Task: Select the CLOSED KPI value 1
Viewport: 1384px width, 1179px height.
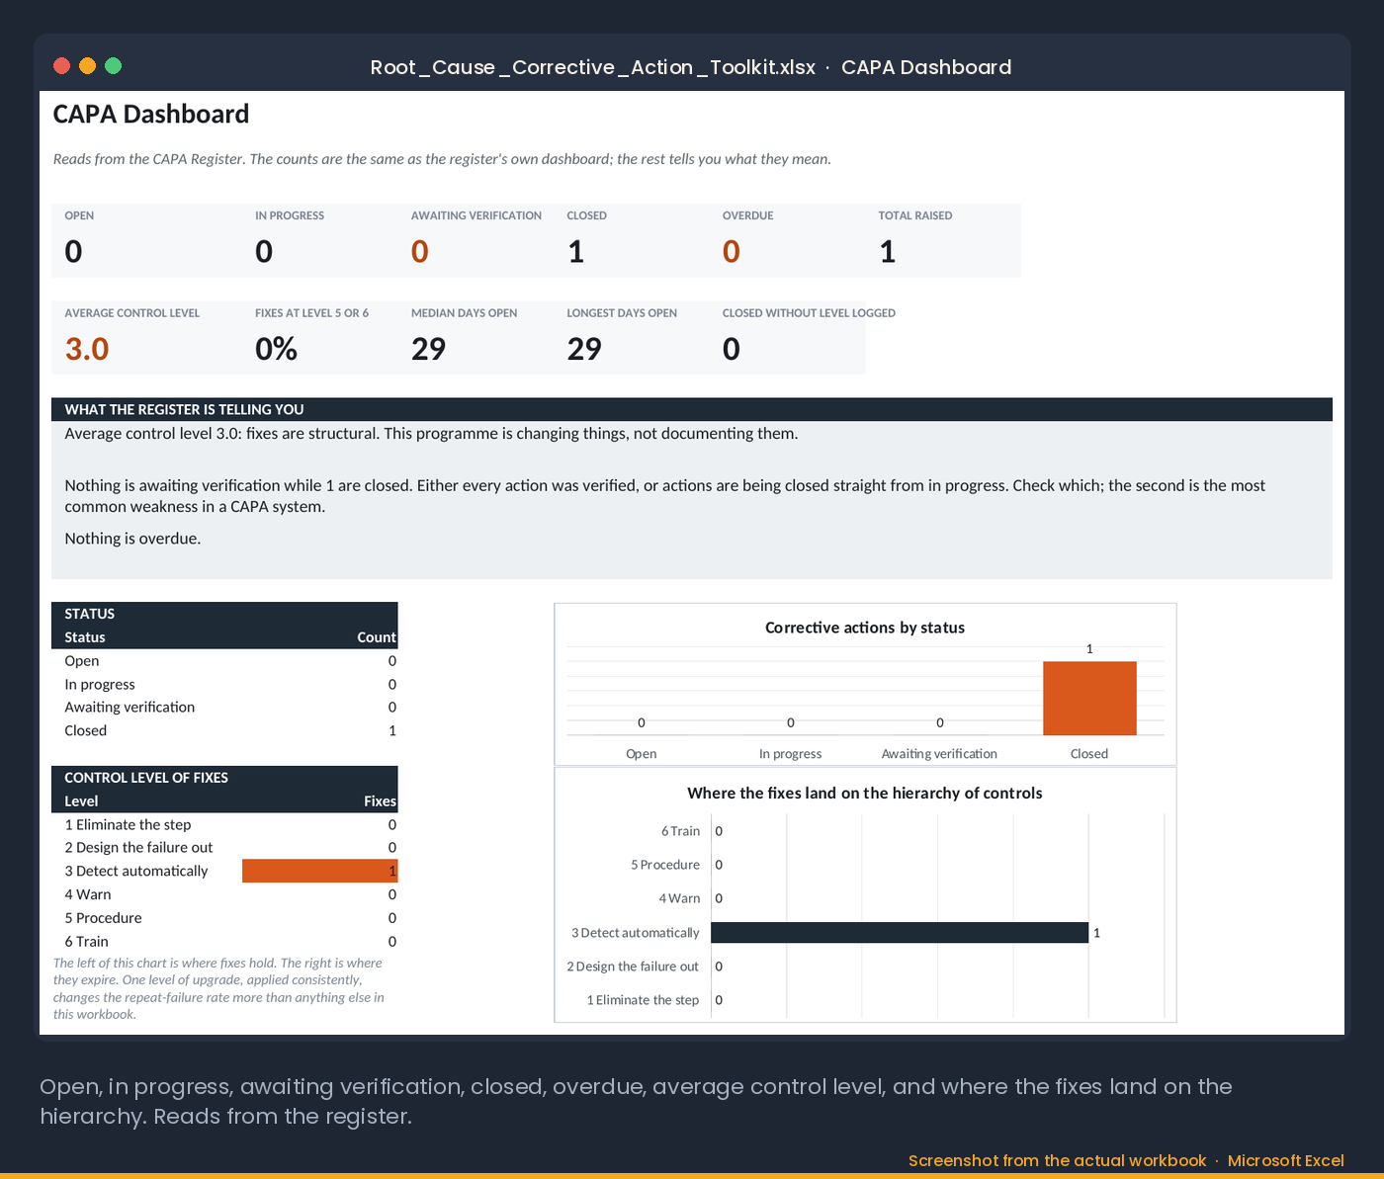Action: click(x=576, y=252)
